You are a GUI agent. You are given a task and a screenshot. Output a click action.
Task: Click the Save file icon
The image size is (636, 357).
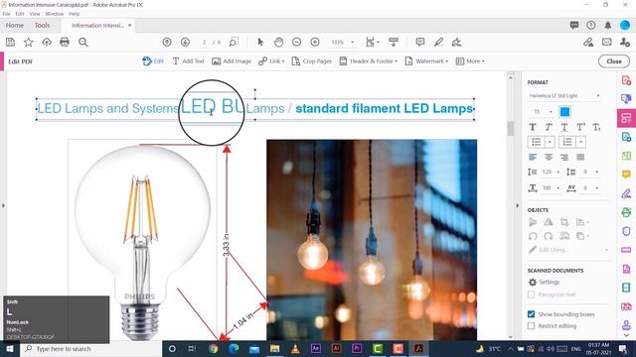[10, 42]
